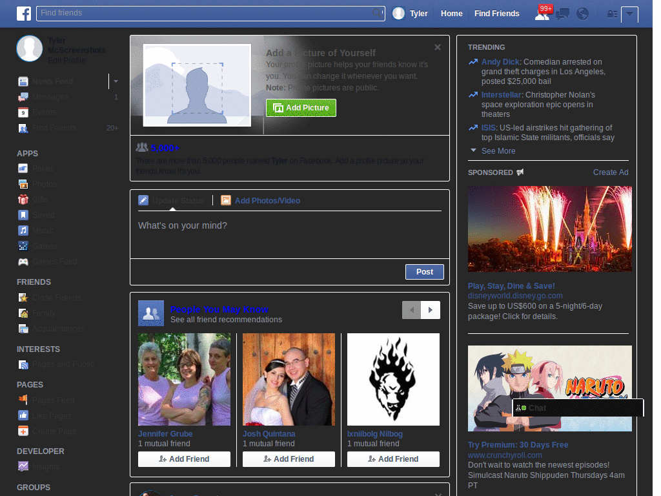661x496 pixels.
Task: Click News Feed sidebar icon
Action: click(x=23, y=81)
